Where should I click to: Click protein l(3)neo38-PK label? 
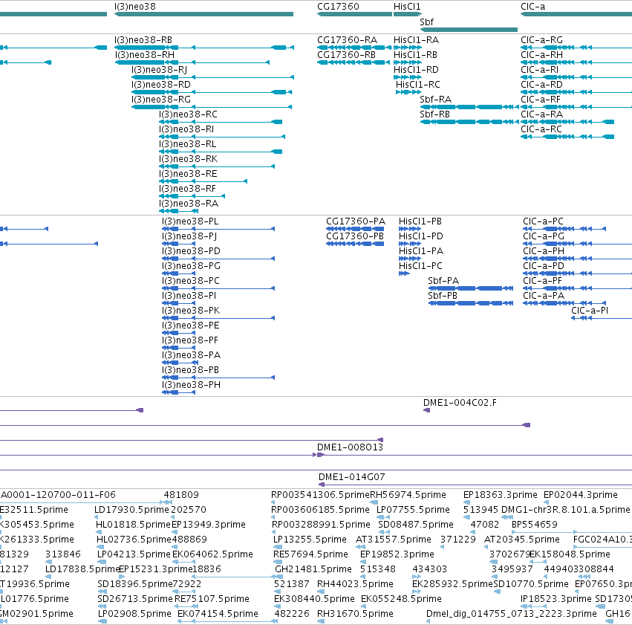coord(191,311)
